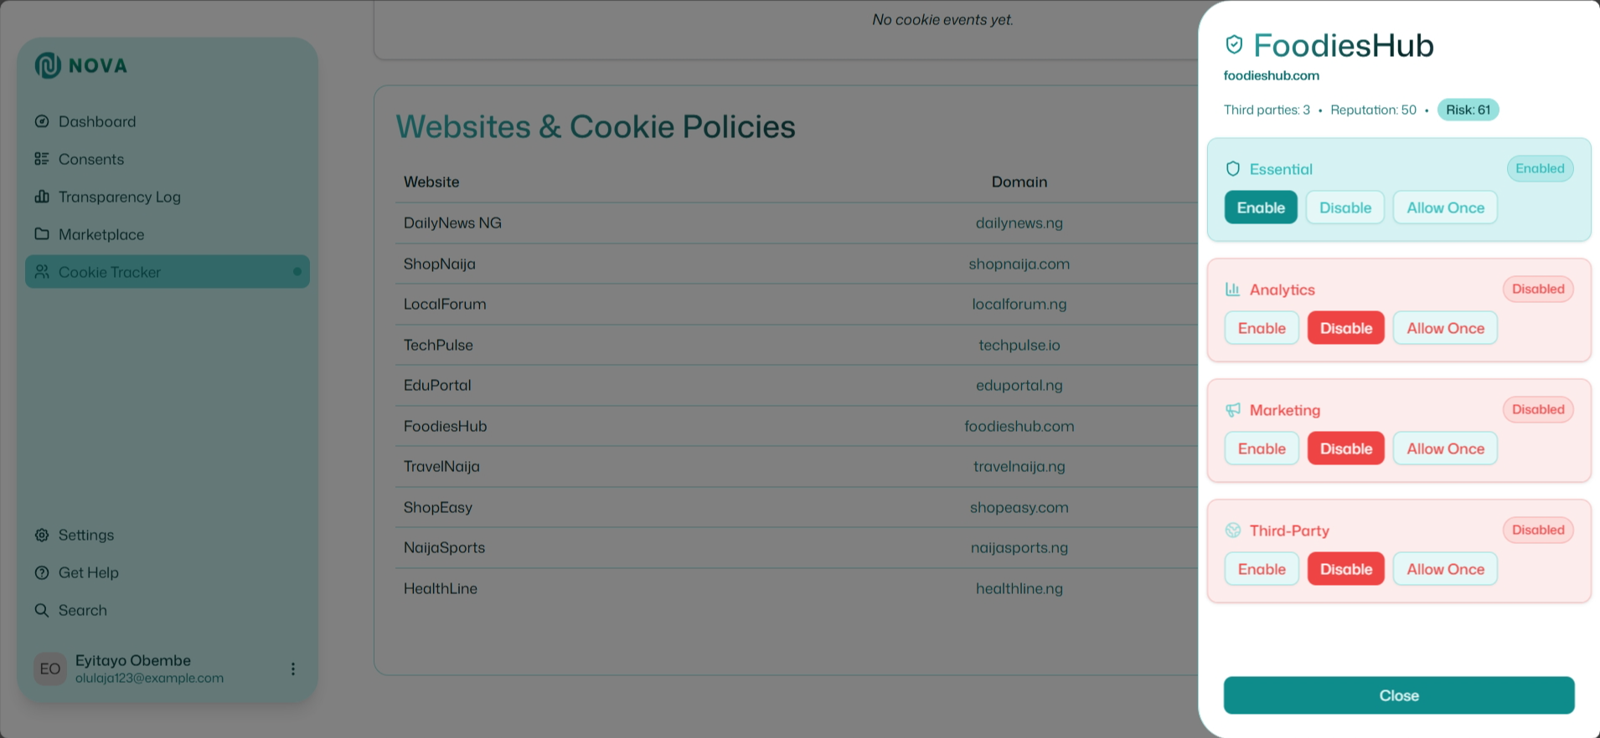Open Settings from the sidebar gear icon

(42, 535)
